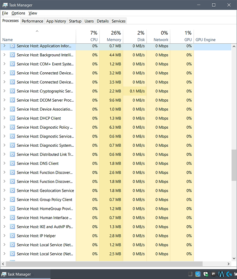237x279 pixels.
Task: Expand Service Host: Application Infor... row
Action: pyautogui.click(x=5, y=46)
